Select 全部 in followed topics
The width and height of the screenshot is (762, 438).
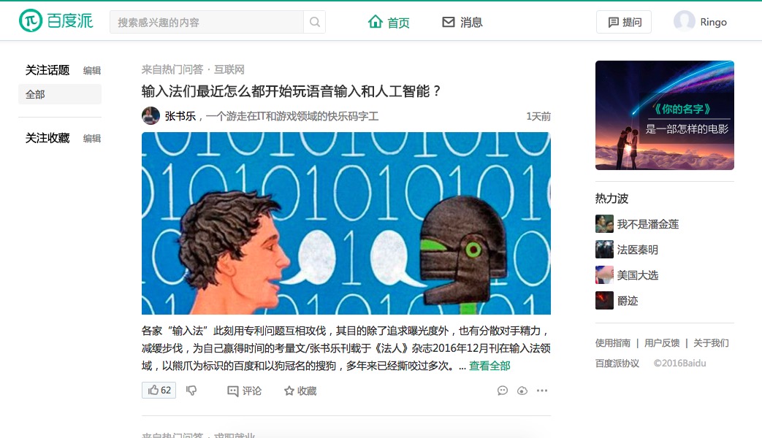[x=60, y=94]
